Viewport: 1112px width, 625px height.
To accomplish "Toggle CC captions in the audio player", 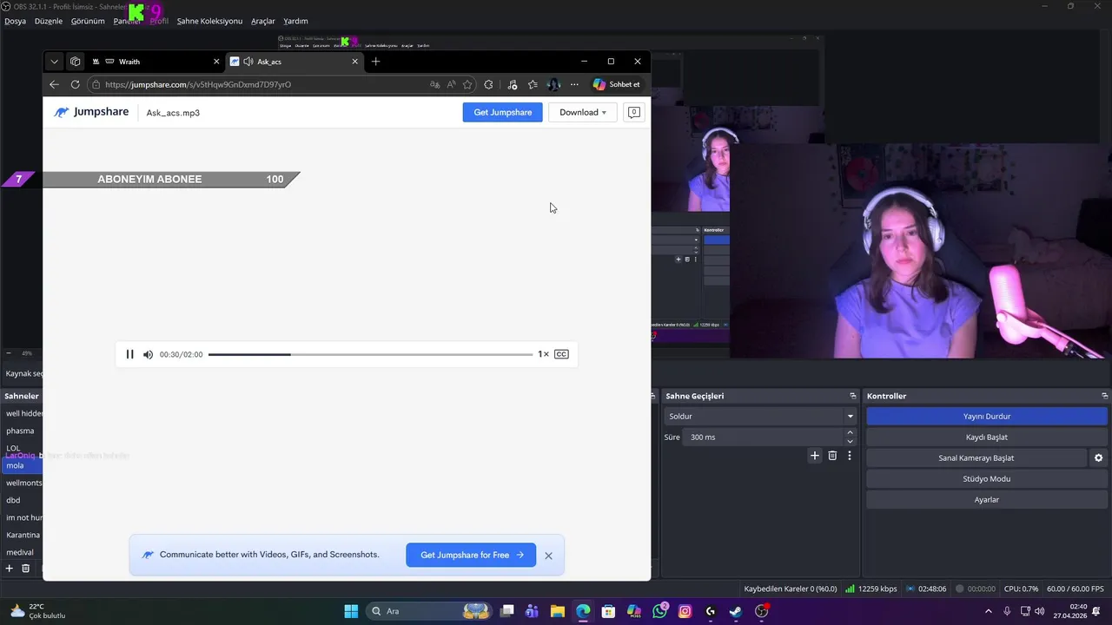I will [561, 354].
